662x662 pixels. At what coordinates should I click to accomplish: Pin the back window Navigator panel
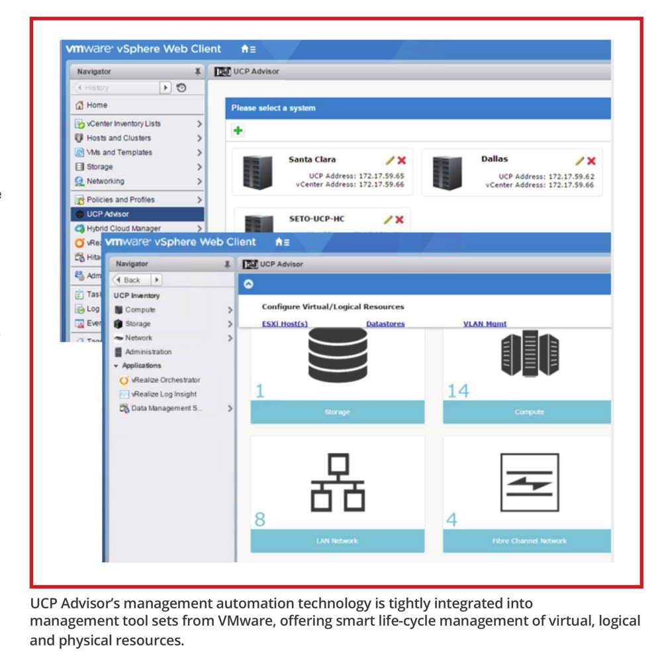pyautogui.click(x=197, y=71)
